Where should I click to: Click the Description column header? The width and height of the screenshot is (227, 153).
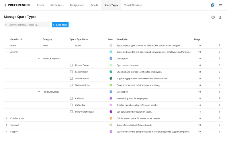pyautogui.click(x=122, y=39)
